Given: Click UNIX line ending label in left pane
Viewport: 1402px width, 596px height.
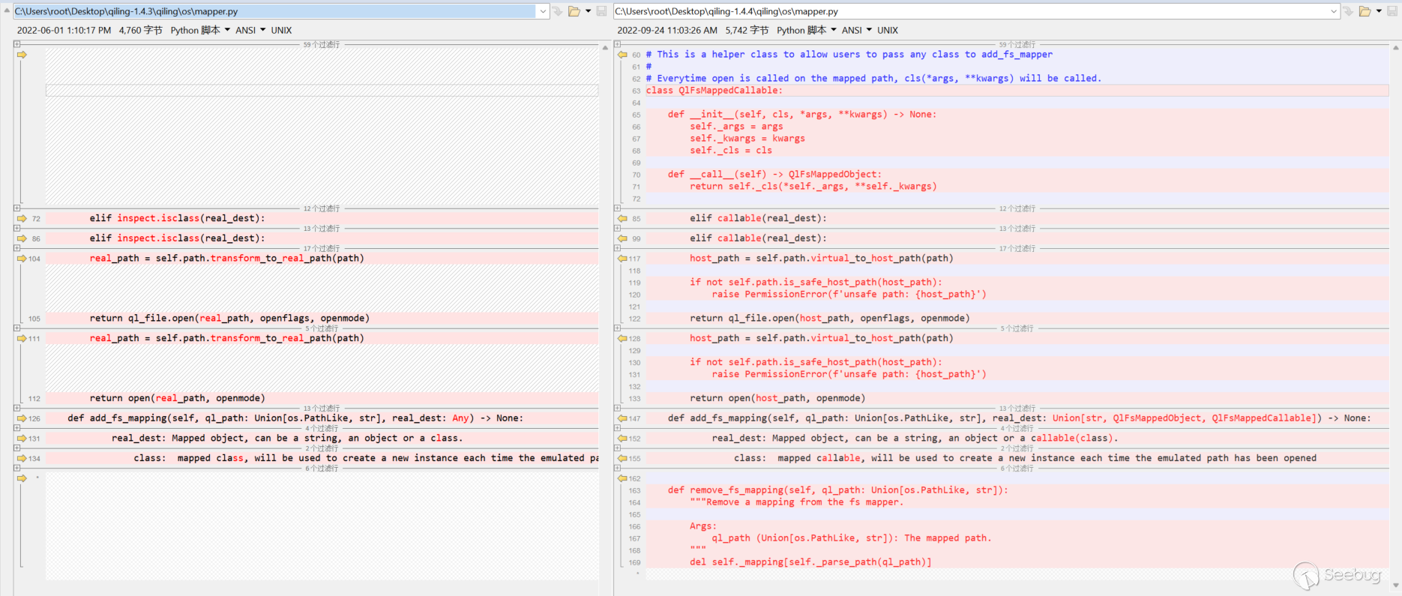Looking at the screenshot, I should tap(281, 30).
